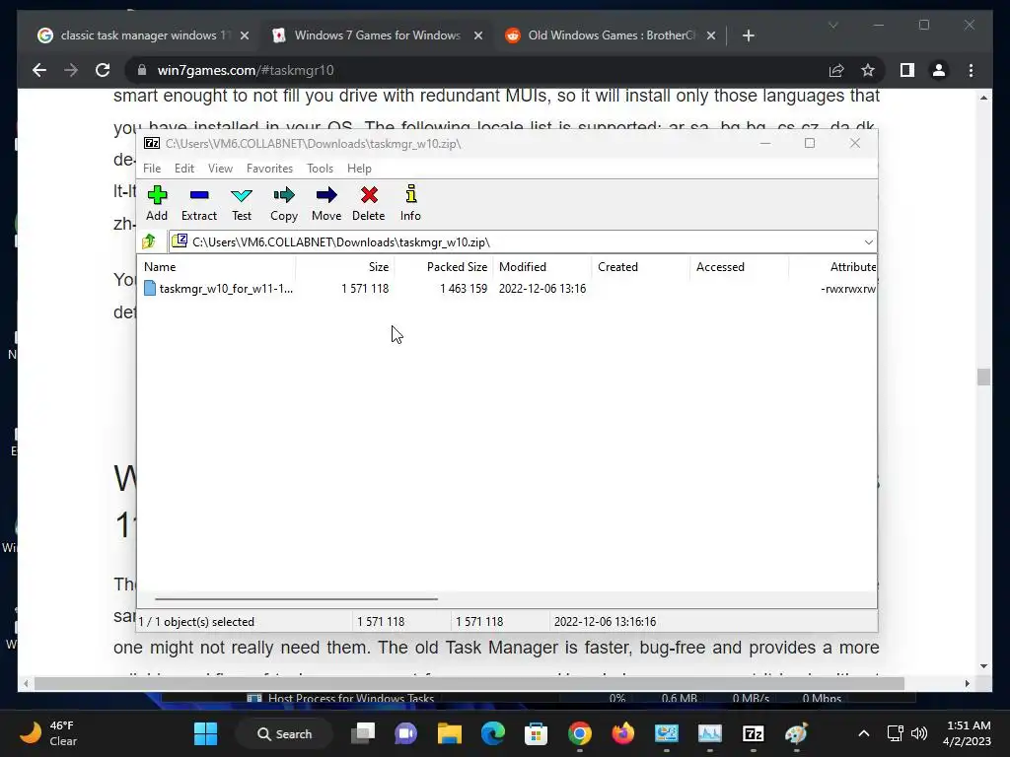Sort by Modified column header
Viewport: 1010px width, 757px height.
click(x=542, y=266)
